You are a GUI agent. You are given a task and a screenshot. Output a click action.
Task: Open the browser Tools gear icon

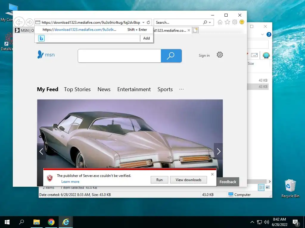click(x=235, y=22)
